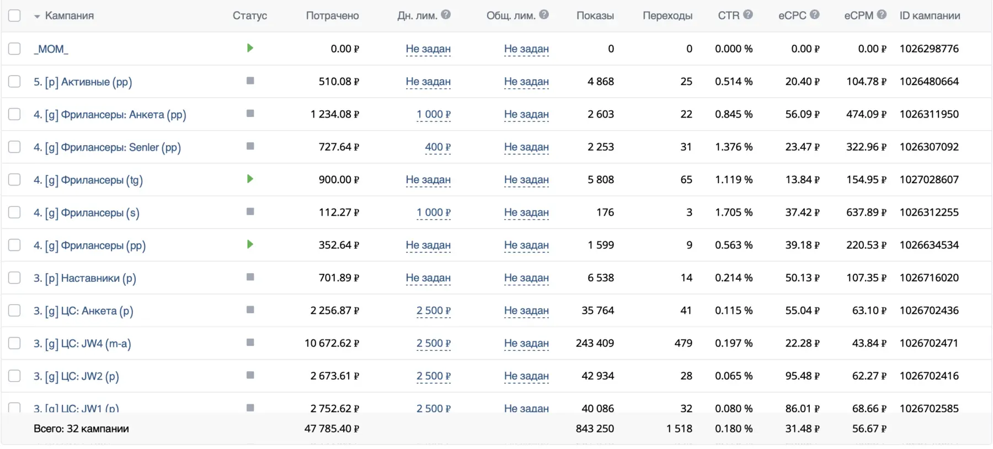This screenshot has width=993, height=449.
Task: Click the stopped status icon for ЦС: JW2 (p)
Action: [250, 375]
